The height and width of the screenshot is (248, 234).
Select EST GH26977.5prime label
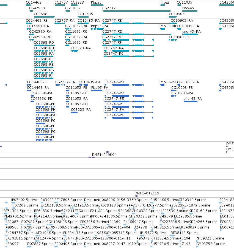pos(157,205)
